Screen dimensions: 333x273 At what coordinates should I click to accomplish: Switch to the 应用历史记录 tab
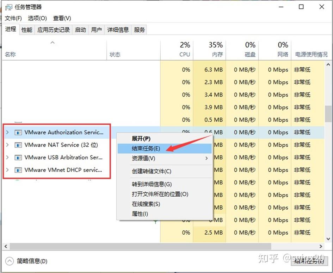pos(54,30)
